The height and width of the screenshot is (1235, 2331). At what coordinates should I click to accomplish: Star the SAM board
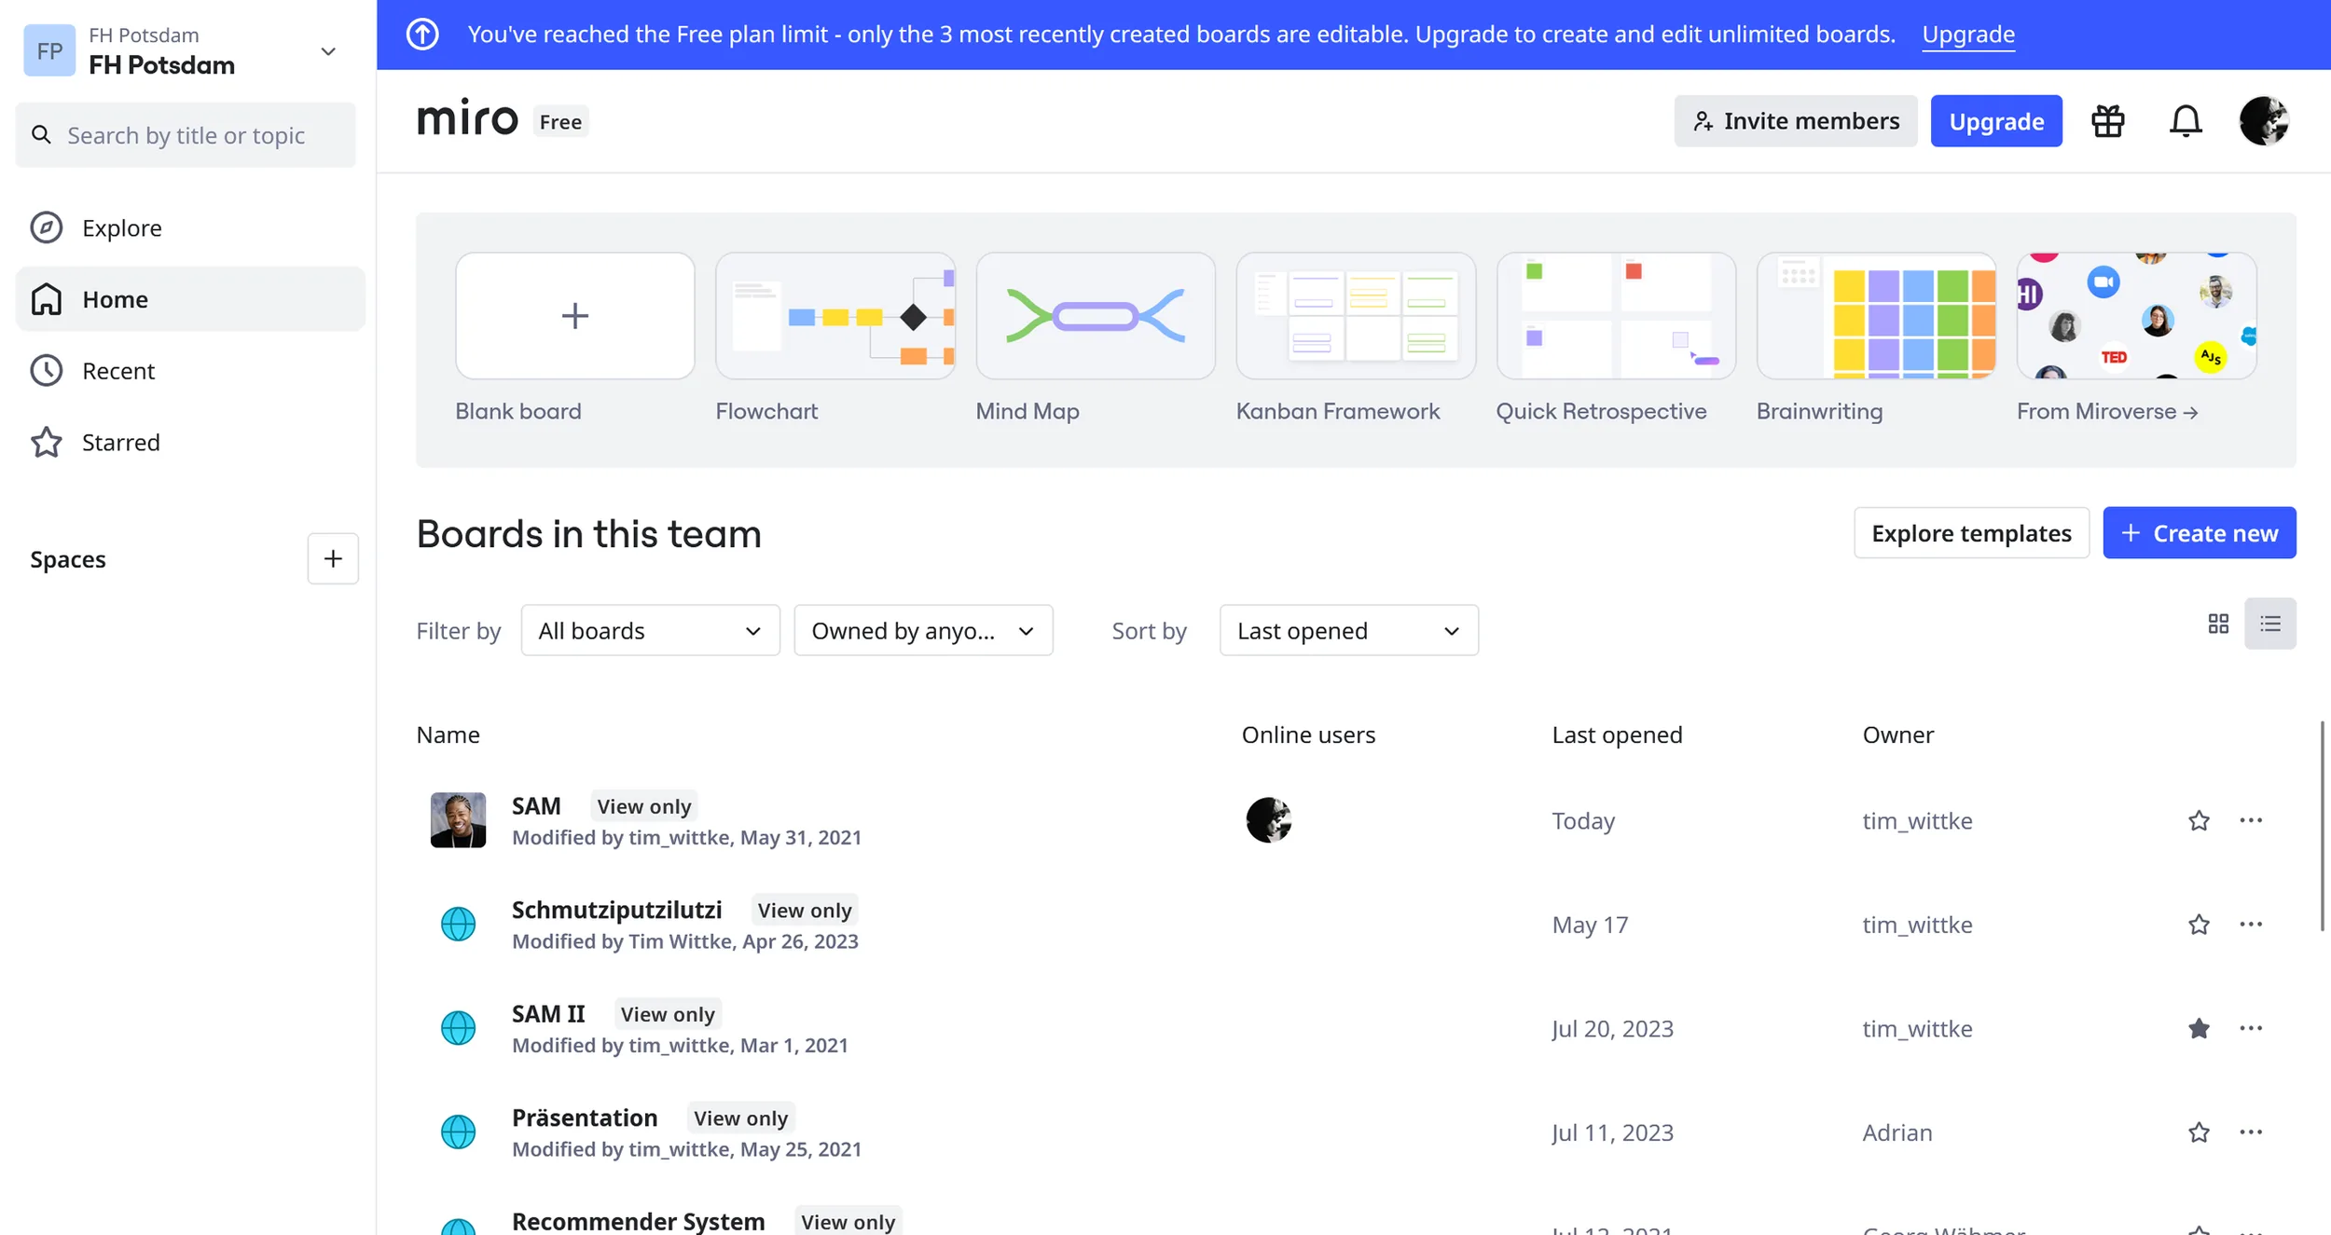[x=2199, y=820]
